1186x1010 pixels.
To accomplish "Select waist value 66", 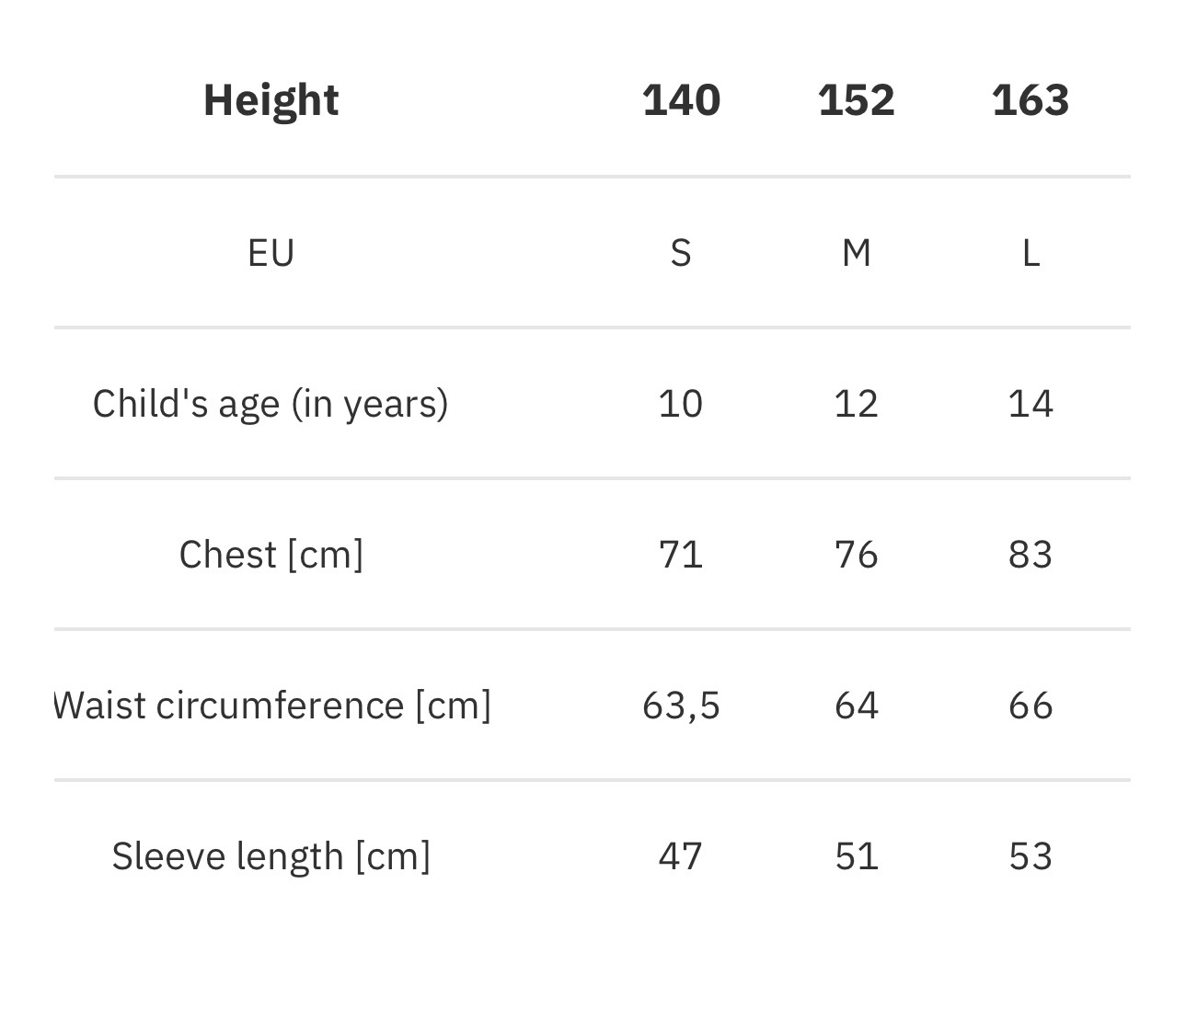I will 1031,706.
